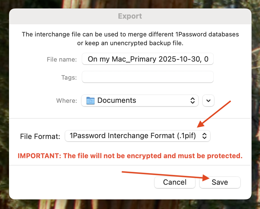Click the interchange file description text
The image size is (260, 209).
[x=130, y=38]
